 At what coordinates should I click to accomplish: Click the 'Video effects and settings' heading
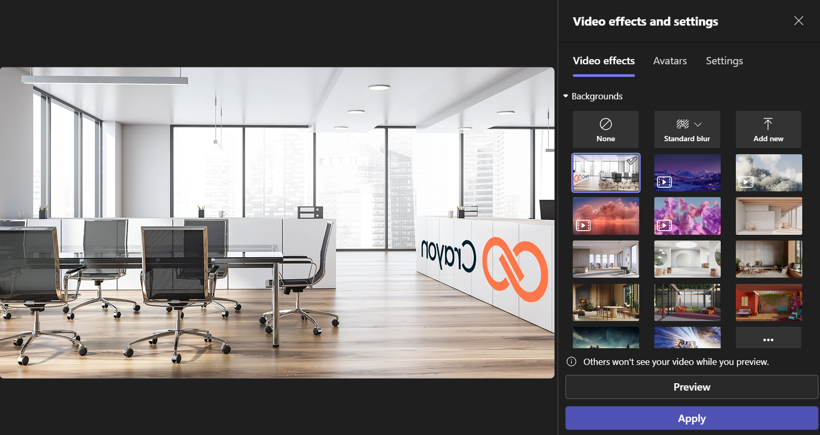click(x=645, y=21)
